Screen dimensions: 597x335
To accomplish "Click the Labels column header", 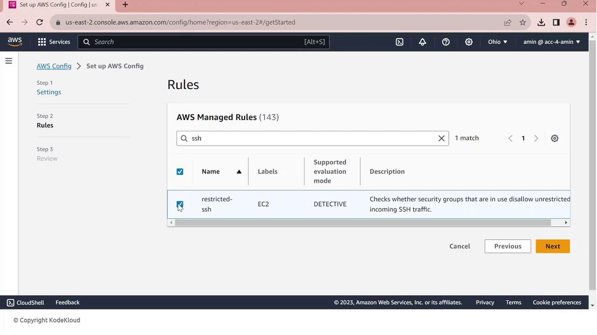I will (268, 172).
